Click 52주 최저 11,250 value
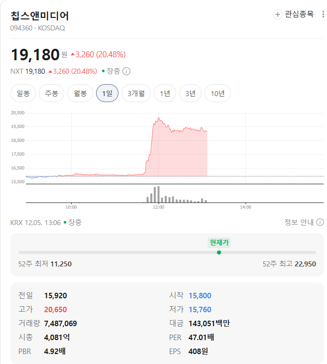The height and width of the screenshot is (364, 327). click(61, 264)
